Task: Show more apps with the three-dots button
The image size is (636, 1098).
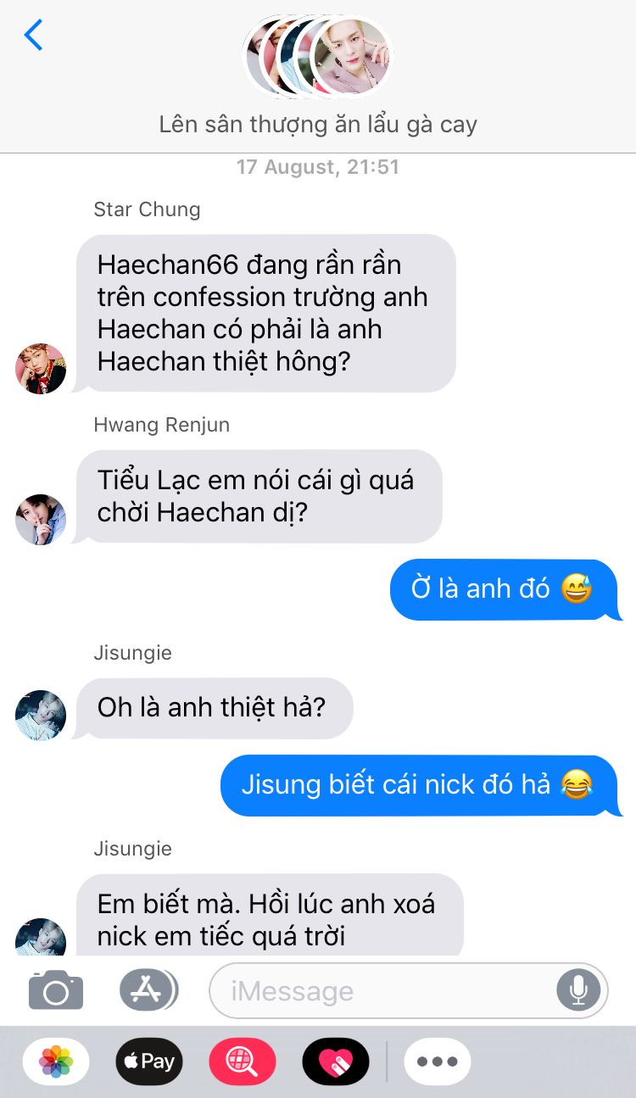Action: coord(438,1062)
